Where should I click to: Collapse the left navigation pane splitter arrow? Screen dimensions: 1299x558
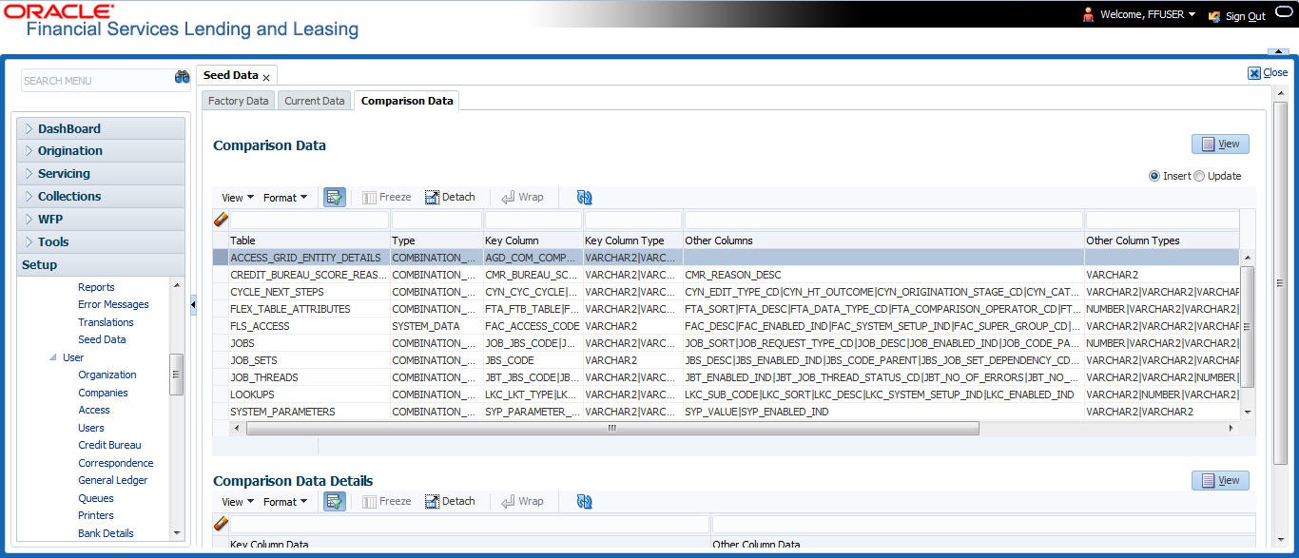tap(194, 304)
